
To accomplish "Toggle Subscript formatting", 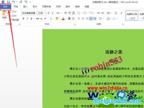I will [41, 19].
